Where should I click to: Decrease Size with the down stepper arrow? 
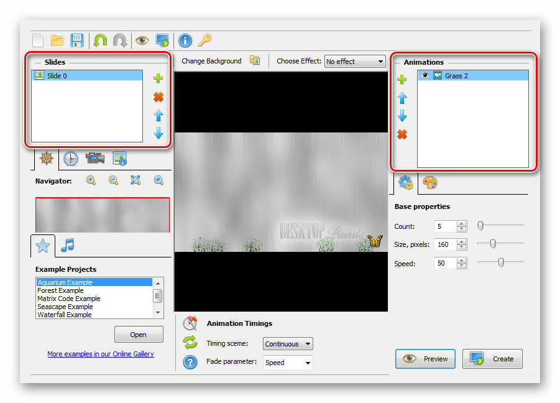click(x=461, y=248)
